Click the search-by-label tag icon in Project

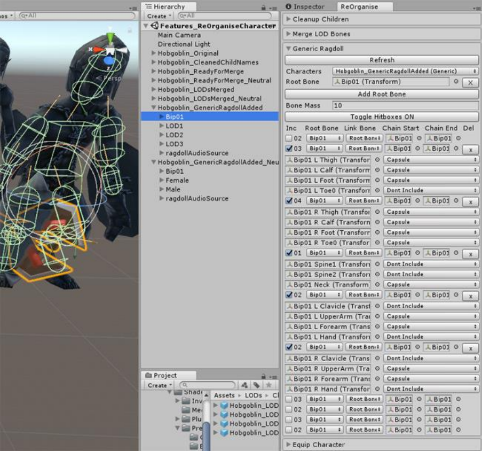(x=256, y=385)
